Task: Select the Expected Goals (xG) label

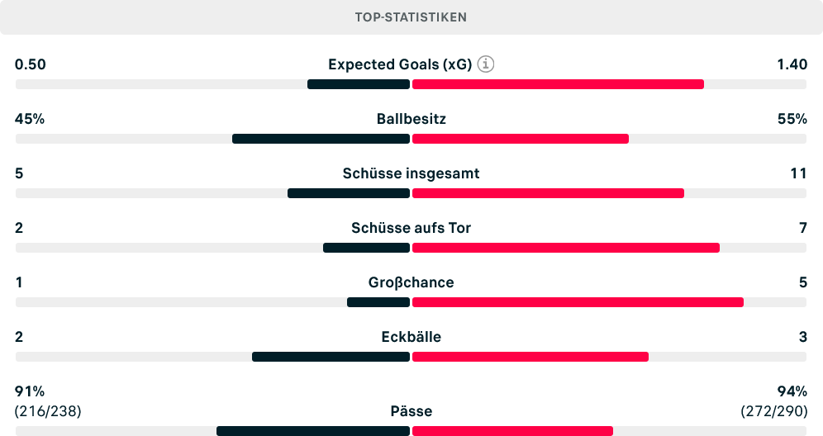Action: pos(400,64)
